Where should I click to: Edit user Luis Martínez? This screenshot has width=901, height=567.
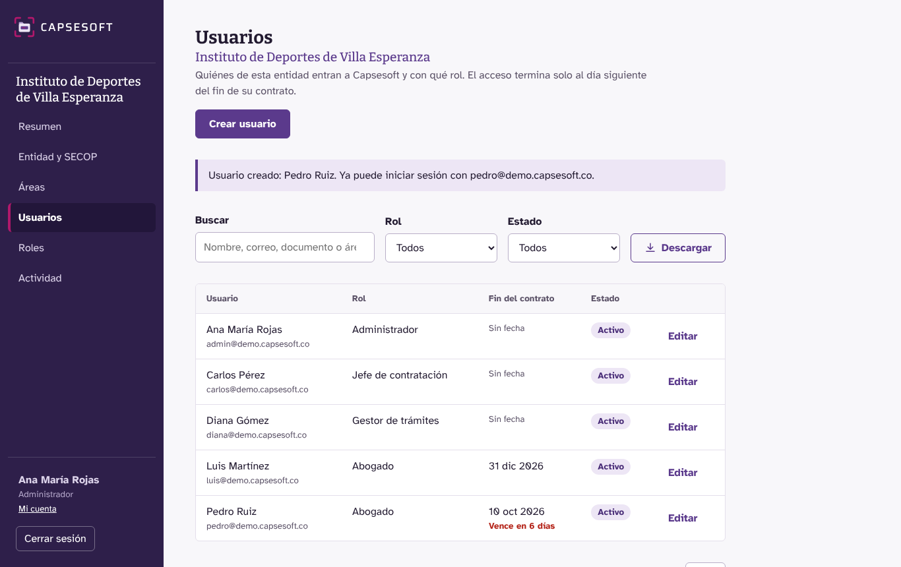pyautogui.click(x=683, y=473)
